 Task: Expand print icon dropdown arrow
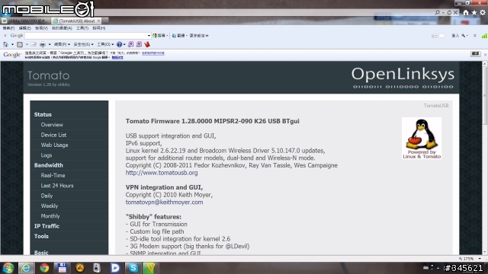50,44
